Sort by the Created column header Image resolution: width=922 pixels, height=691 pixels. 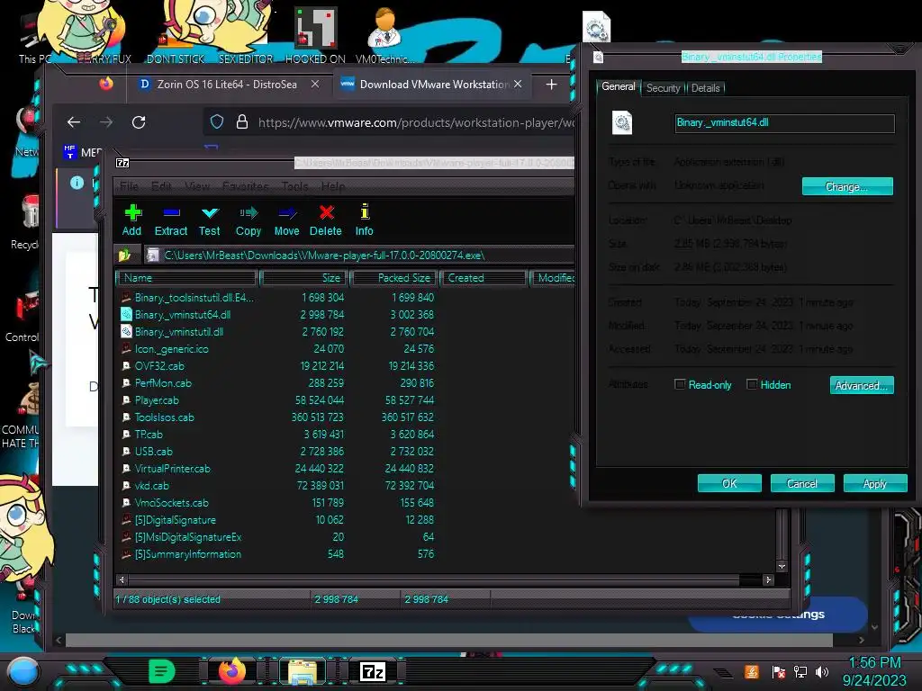pyautogui.click(x=484, y=278)
